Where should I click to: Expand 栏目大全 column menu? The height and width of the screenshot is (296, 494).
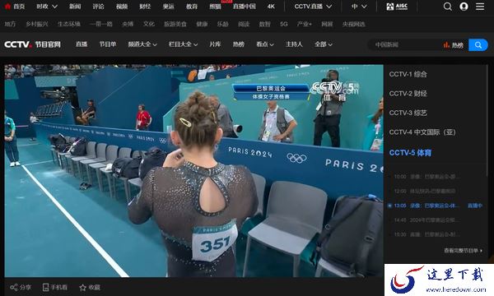183,44
